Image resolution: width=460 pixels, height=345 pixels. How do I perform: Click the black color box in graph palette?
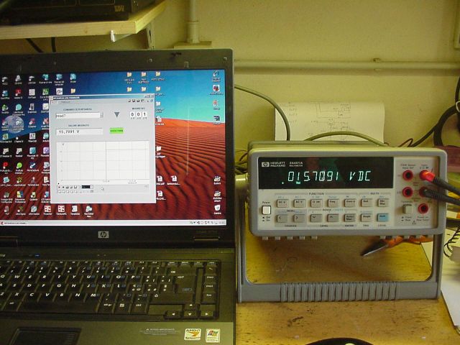86,188
